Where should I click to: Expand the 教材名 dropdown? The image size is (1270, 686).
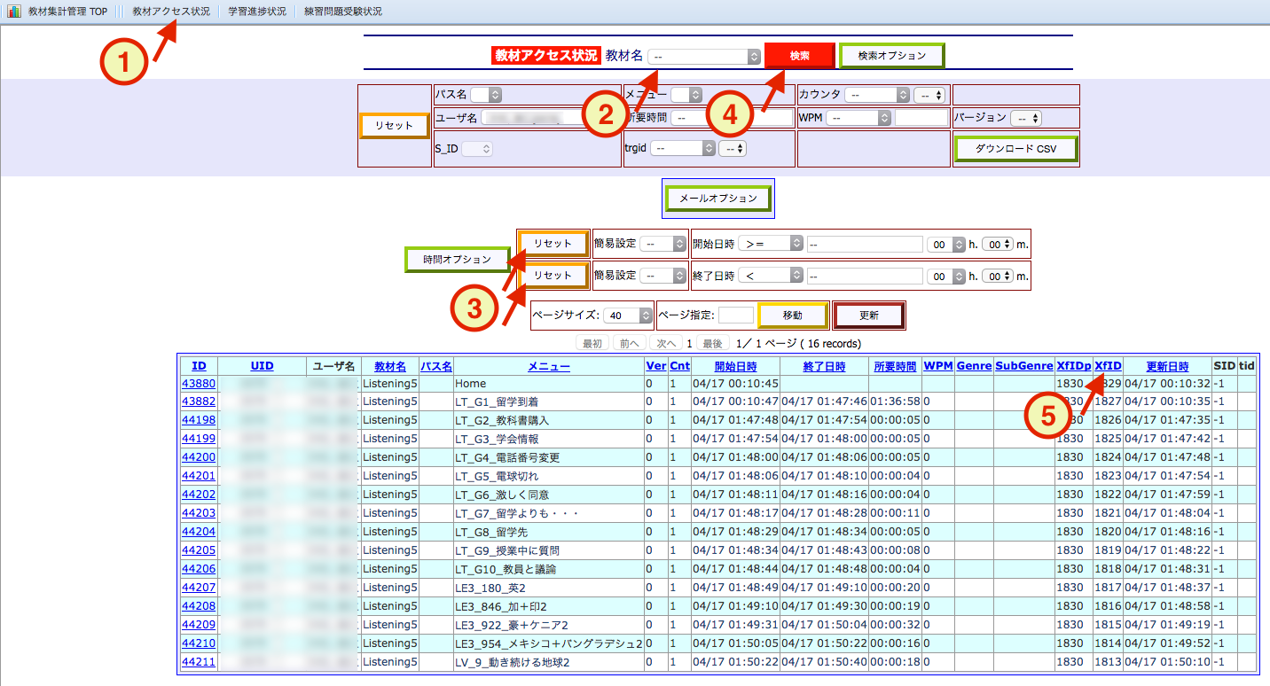tap(704, 56)
